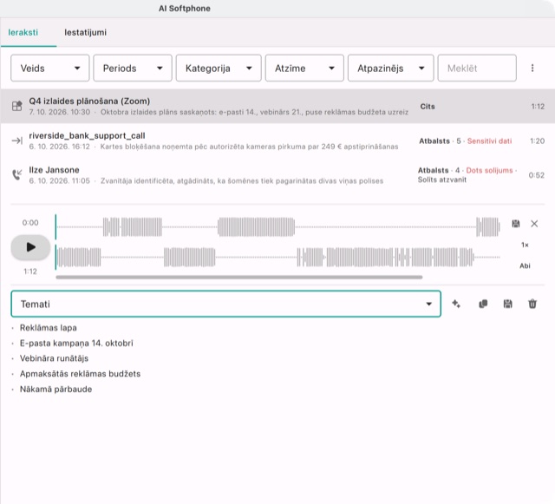Click the topic E-pasta kampaņa 14. oktobrī

point(76,343)
